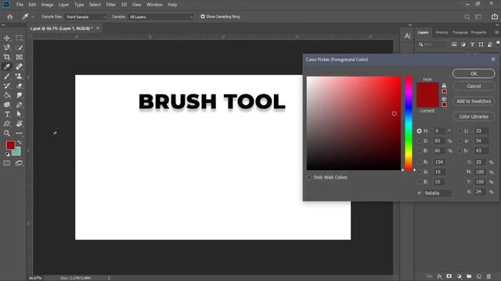Click the foreground color swatch in toolbox
Image resolution: width=501 pixels, height=281 pixels.
[10, 145]
